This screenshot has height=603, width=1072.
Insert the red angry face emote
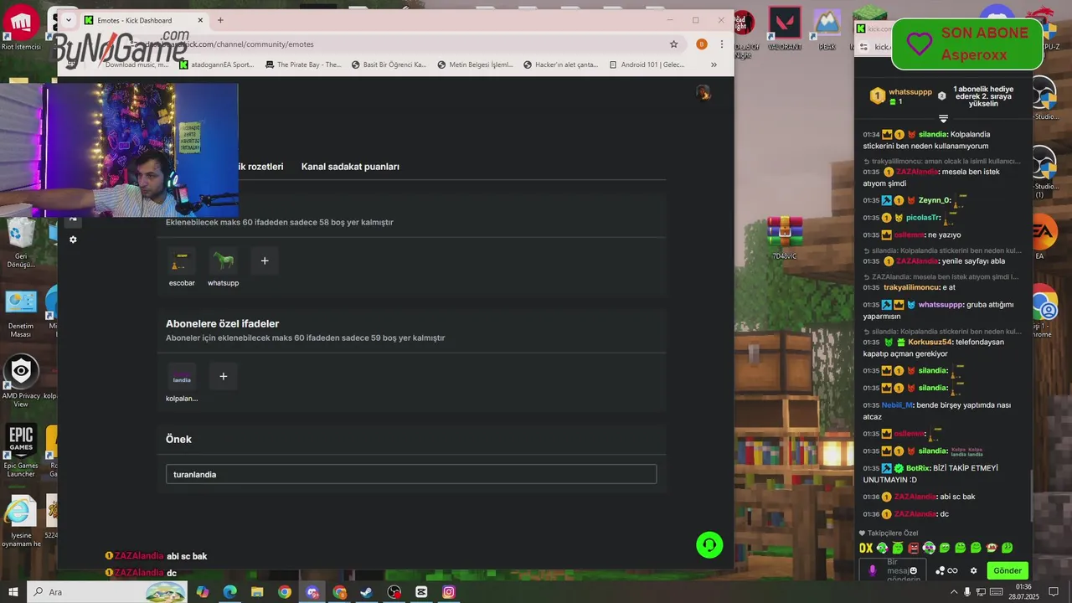914,548
